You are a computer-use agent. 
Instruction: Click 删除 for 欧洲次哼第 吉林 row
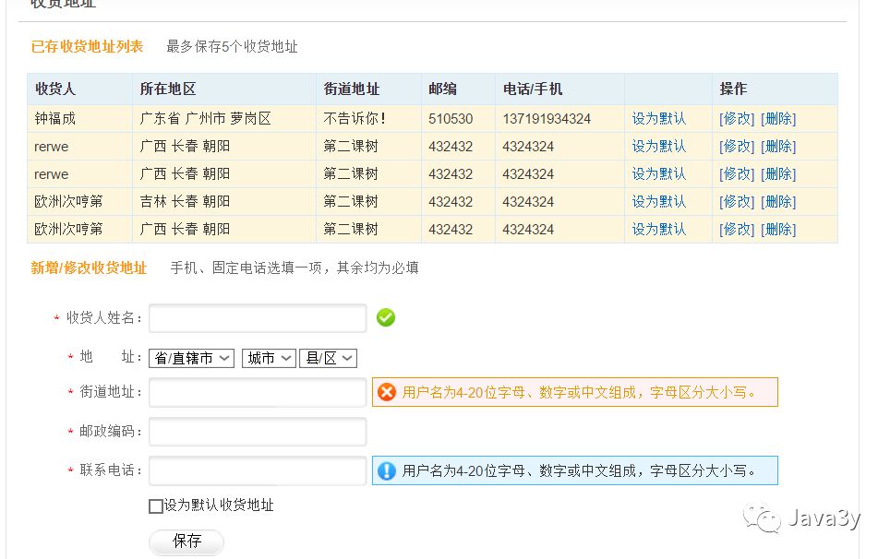778,201
